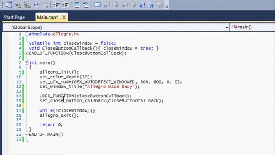
Task: Comment out the selected lines
Action: pos(77,5)
